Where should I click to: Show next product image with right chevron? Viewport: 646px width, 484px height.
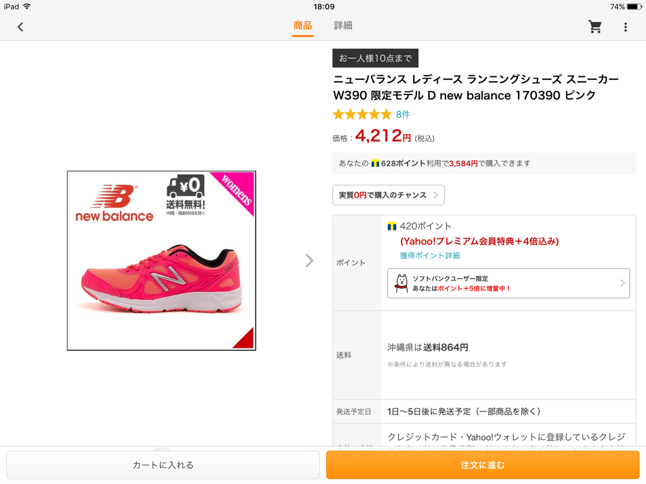tap(309, 260)
